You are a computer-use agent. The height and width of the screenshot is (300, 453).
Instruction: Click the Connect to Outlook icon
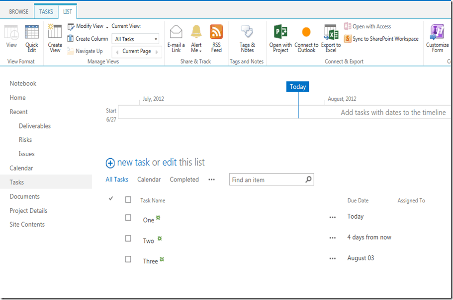[x=306, y=33]
